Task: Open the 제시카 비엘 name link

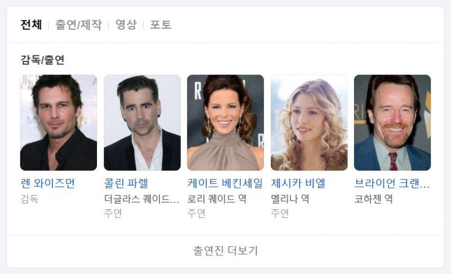Action: pyautogui.click(x=298, y=183)
